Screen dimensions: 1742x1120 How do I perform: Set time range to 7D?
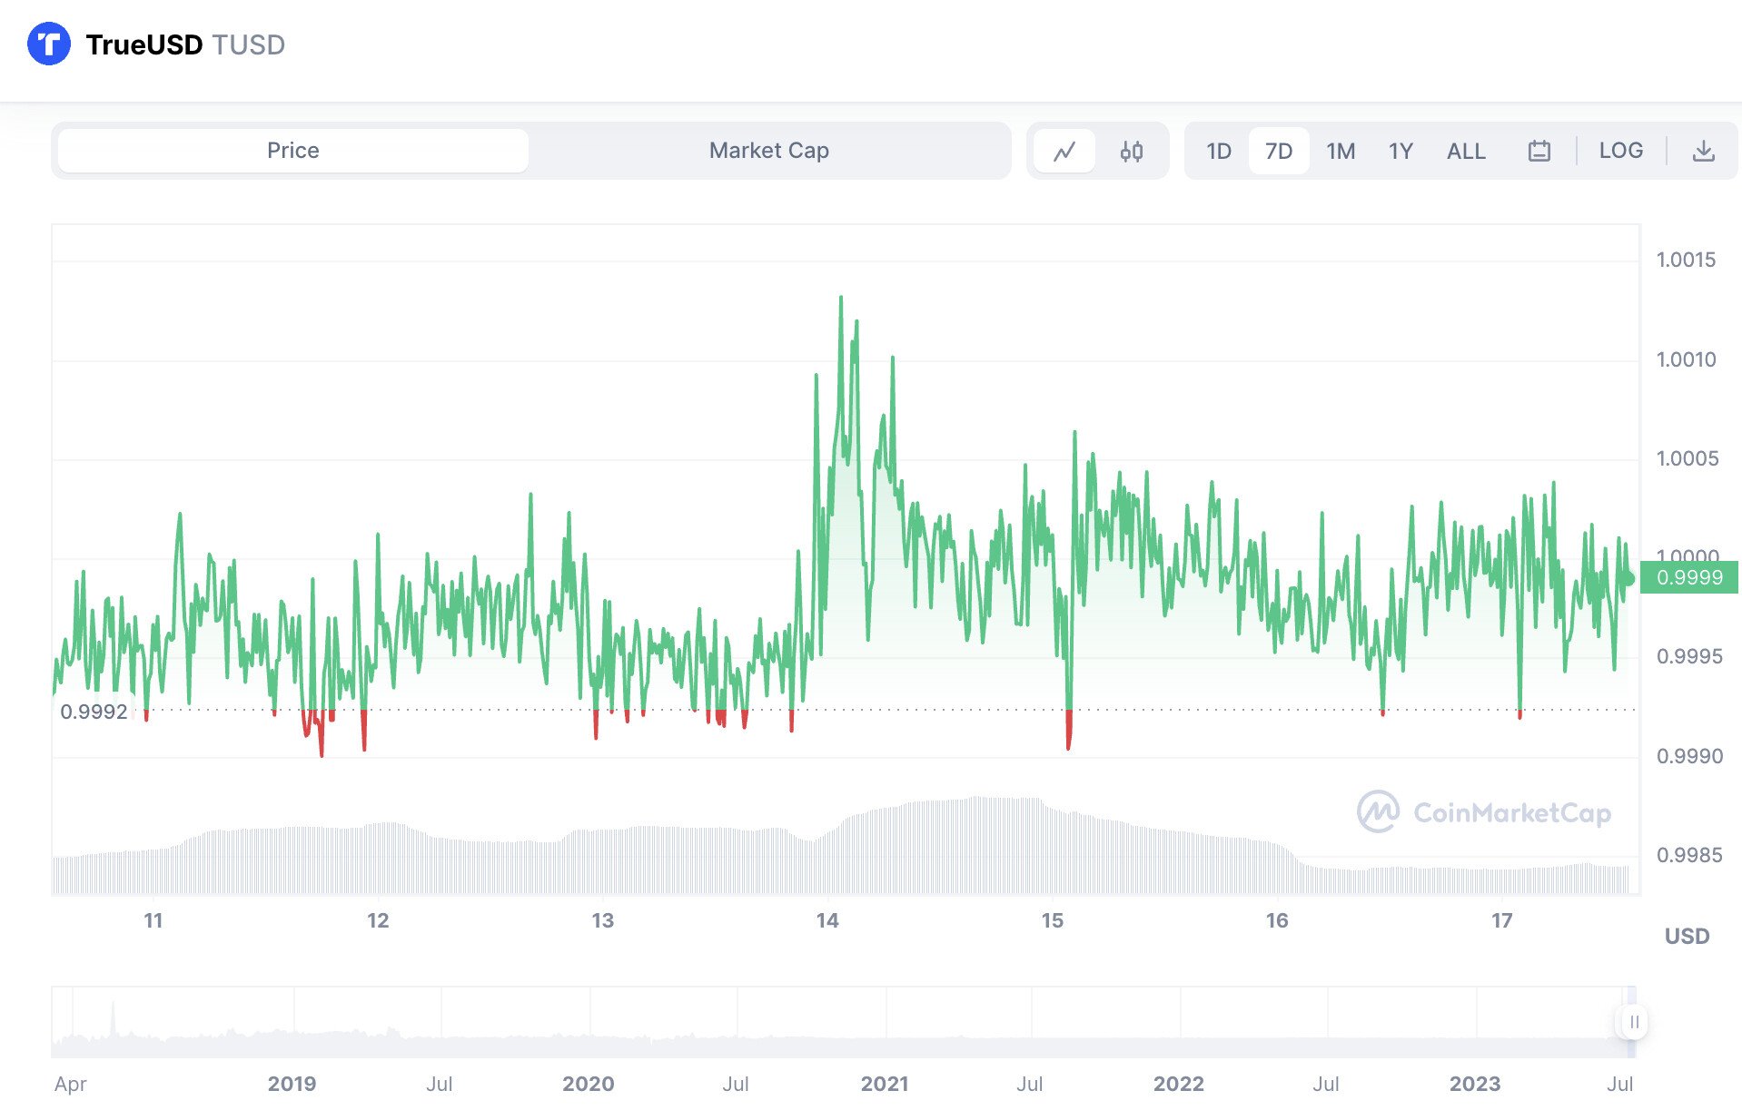[1278, 151]
